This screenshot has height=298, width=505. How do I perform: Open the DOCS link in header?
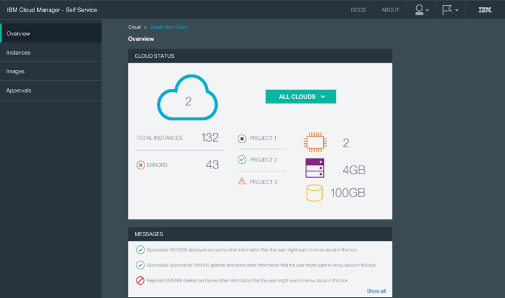pos(358,10)
